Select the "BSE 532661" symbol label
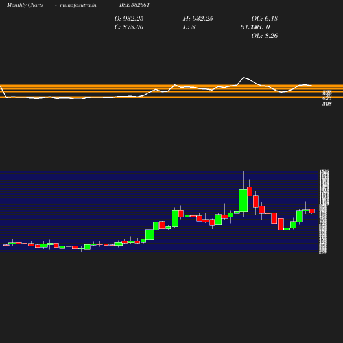343x343 pixels. click(134, 5)
